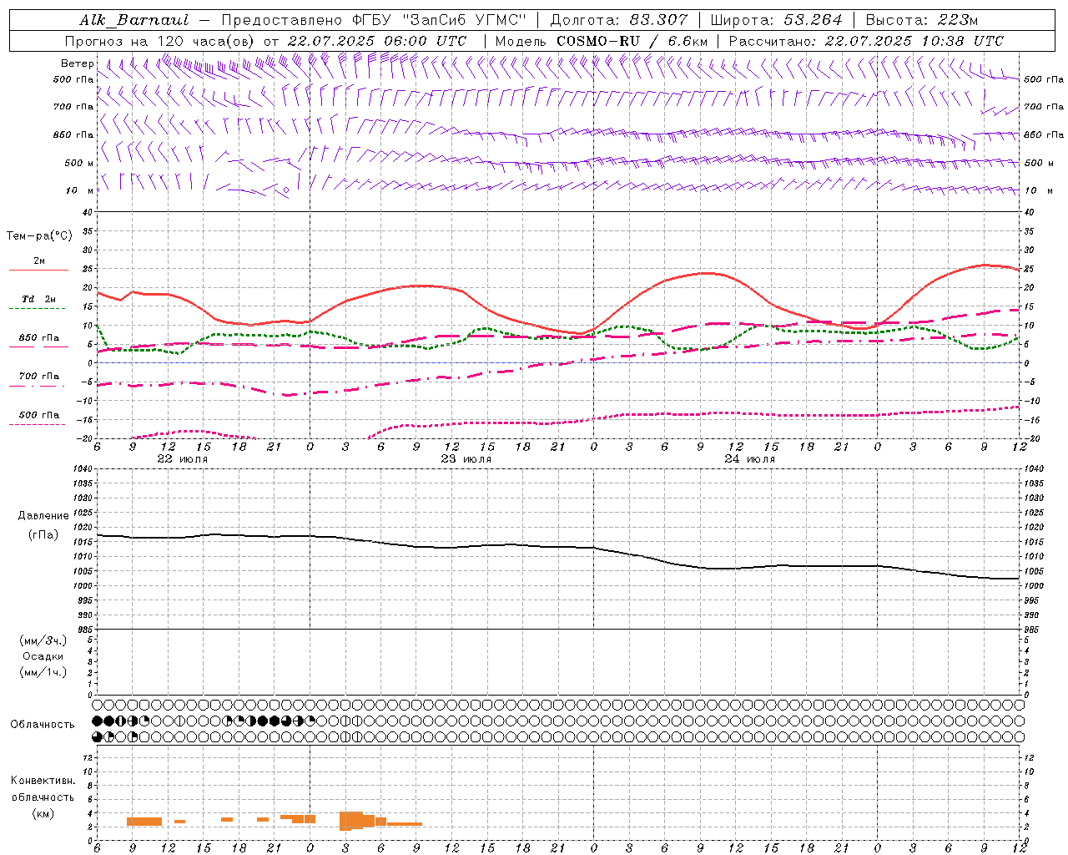
Task: Select 850 гПа entry in the temperature legend
Action: [39, 338]
